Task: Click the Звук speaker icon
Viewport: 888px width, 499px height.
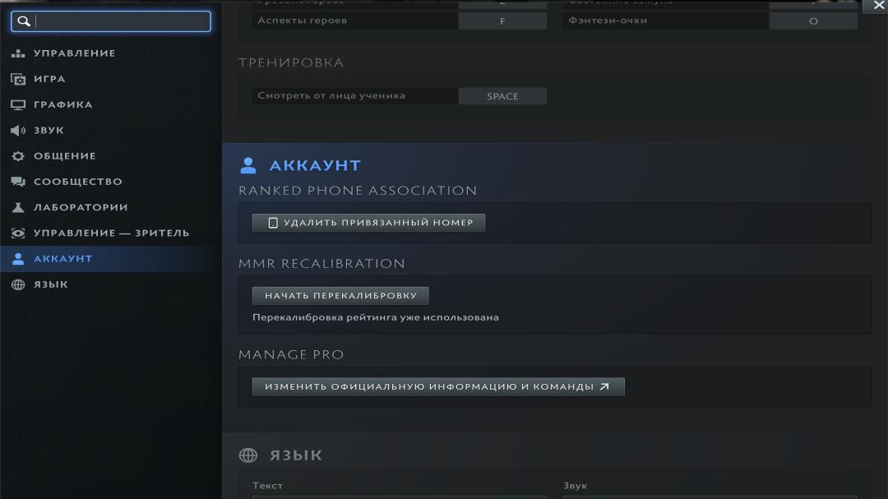Action: [x=18, y=130]
